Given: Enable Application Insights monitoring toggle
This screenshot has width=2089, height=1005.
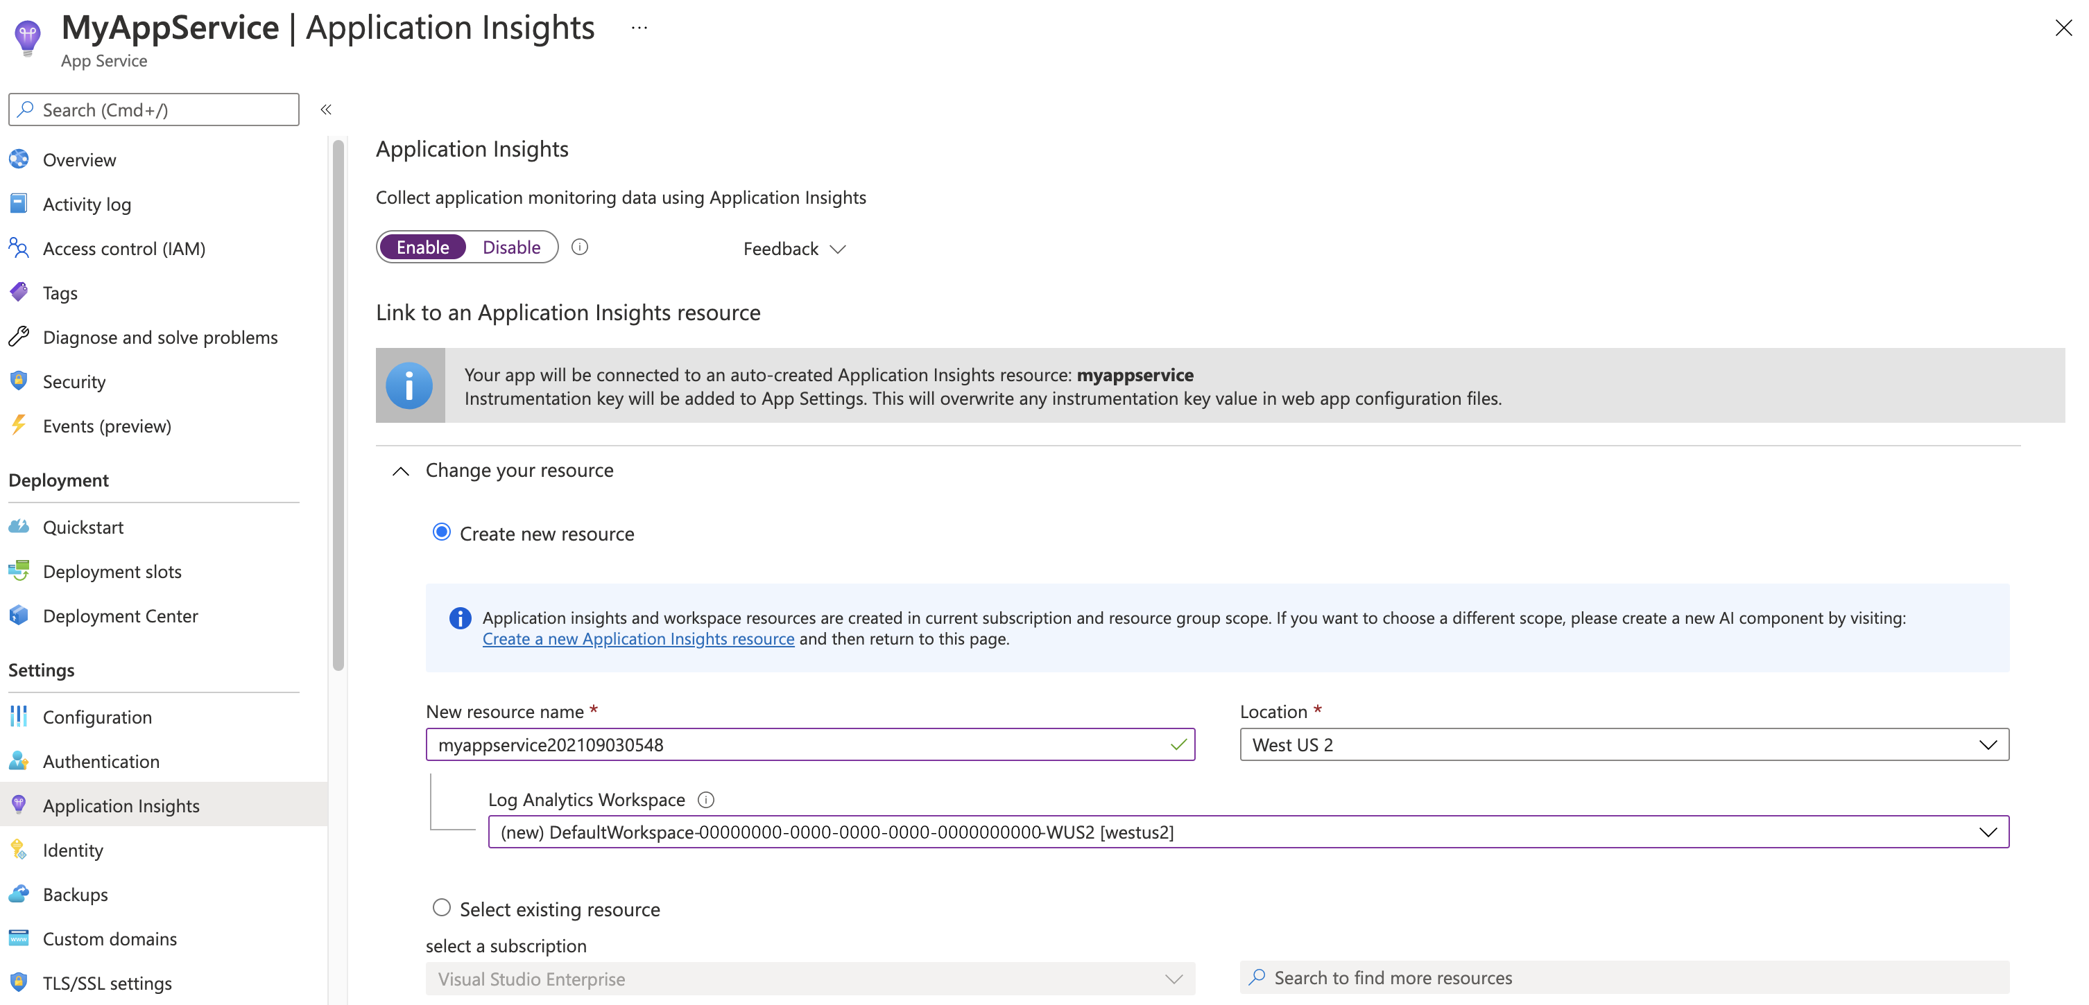Looking at the screenshot, I should coord(422,246).
